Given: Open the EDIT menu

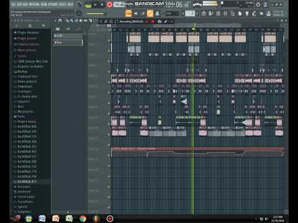Looking at the screenshot, I should [x=19, y=4].
